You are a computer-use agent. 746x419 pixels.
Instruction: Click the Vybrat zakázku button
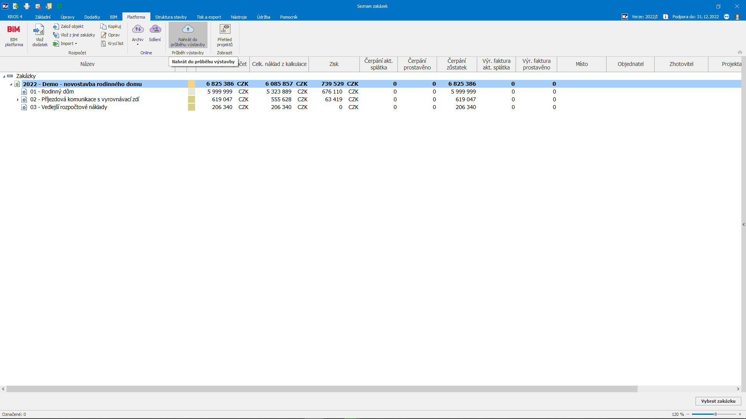point(718,401)
